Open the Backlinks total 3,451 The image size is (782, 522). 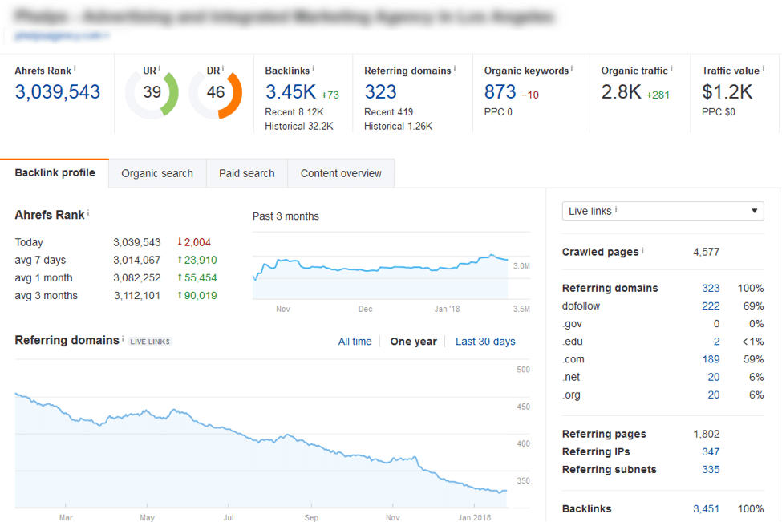(706, 509)
